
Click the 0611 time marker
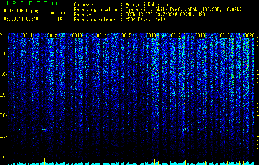28,35
